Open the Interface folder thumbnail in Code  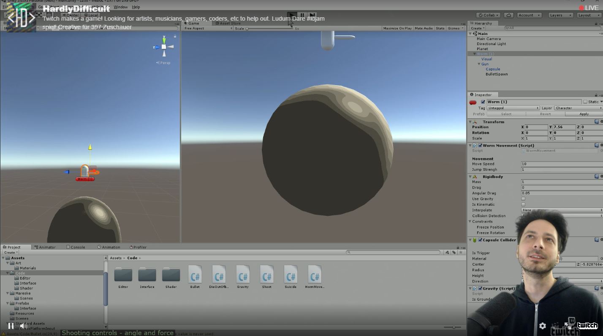click(147, 274)
